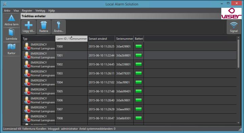Select Larm-ID 7000 cell

click(x=71, y=46)
